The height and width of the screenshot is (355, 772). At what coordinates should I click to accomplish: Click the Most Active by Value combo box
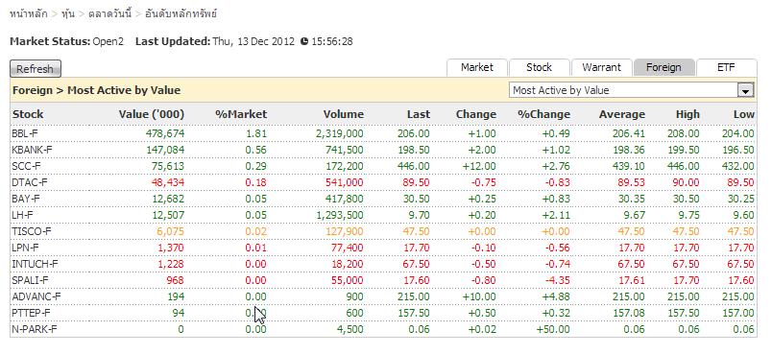(x=632, y=90)
